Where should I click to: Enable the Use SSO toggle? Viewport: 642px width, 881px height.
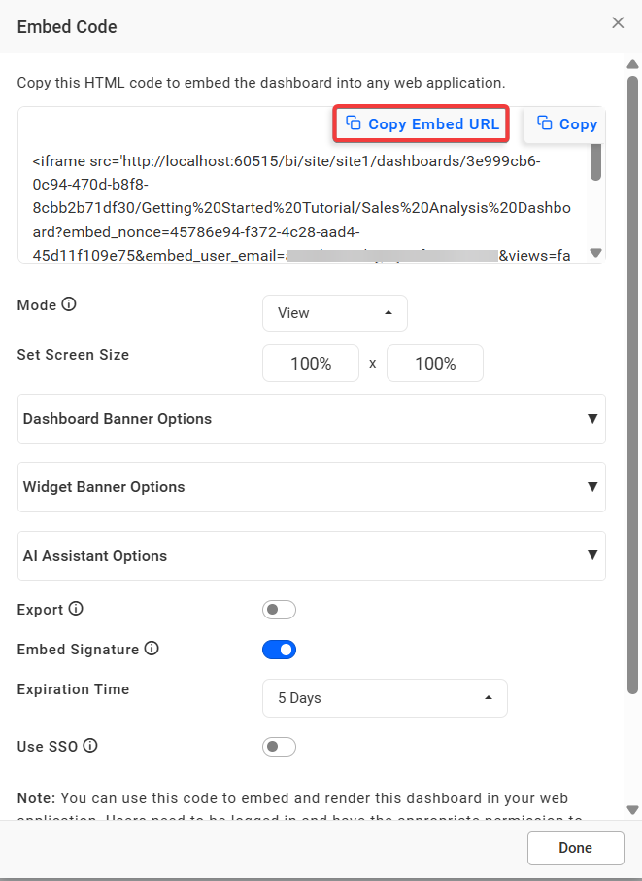tap(279, 747)
